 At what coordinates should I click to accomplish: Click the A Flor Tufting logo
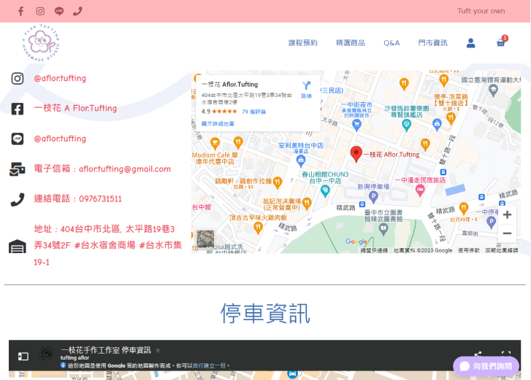coord(40,43)
